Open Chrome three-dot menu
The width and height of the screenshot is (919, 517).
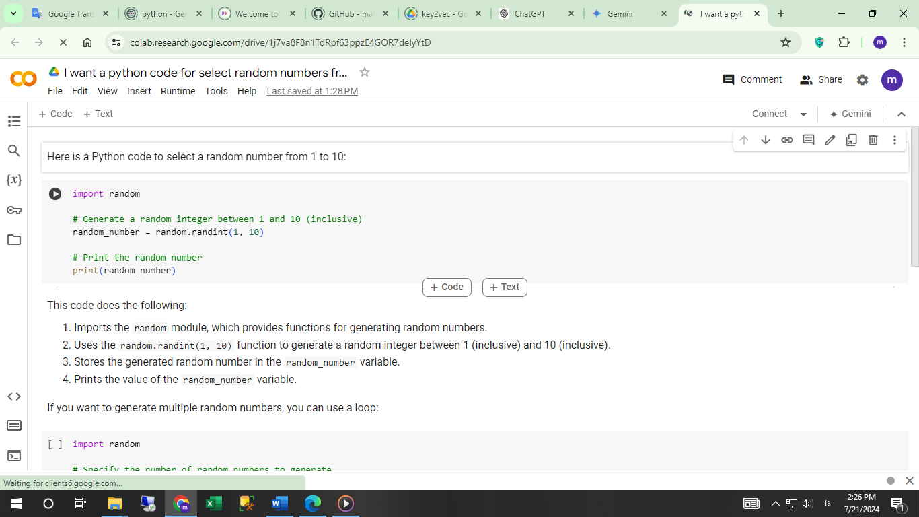tap(905, 42)
